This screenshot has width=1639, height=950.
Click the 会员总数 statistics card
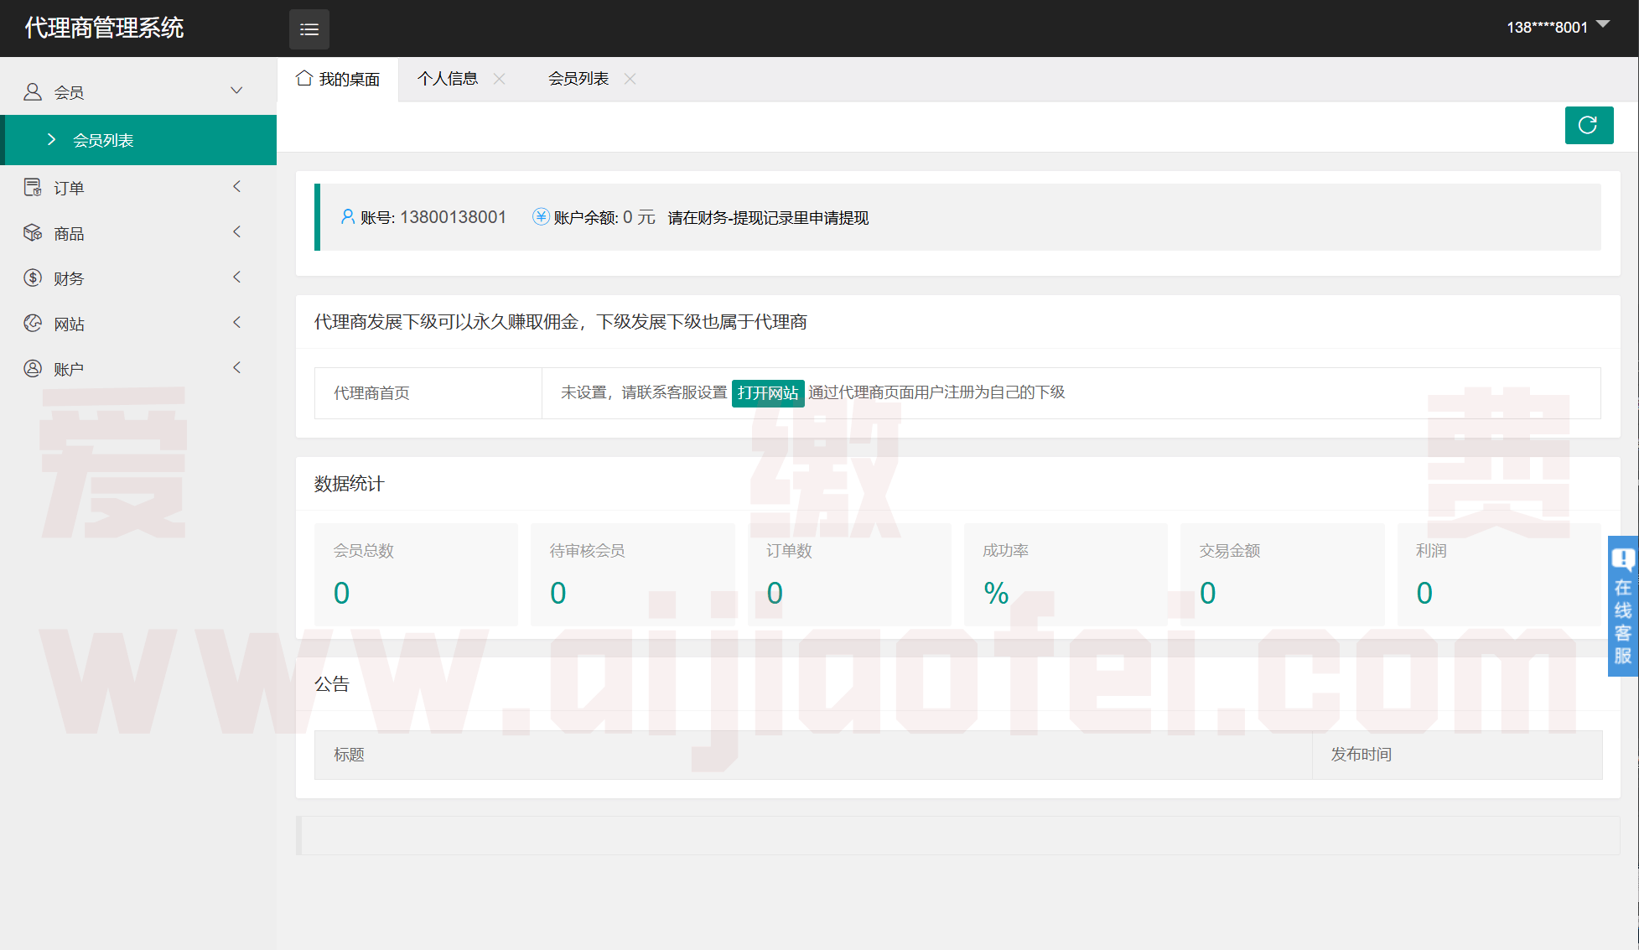pos(416,574)
